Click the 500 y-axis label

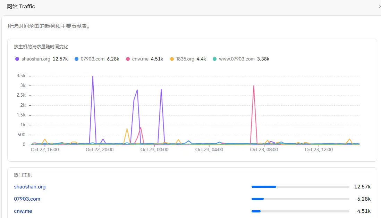[x=22, y=135]
